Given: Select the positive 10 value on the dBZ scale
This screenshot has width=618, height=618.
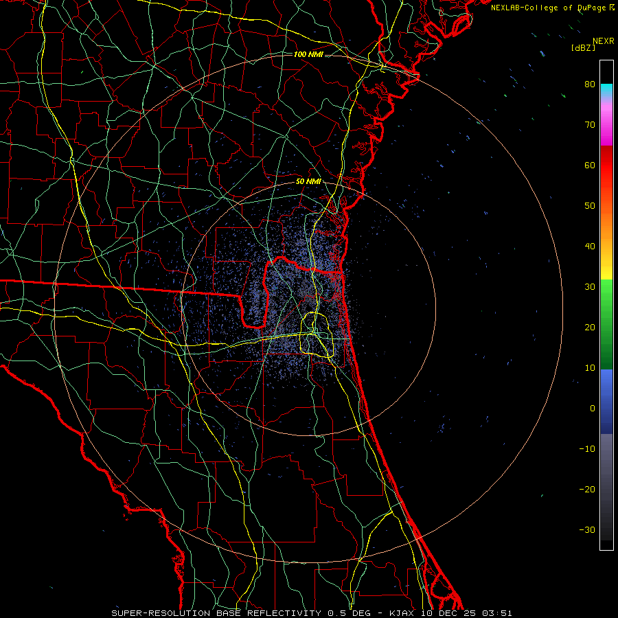Looking at the screenshot, I should tap(590, 368).
